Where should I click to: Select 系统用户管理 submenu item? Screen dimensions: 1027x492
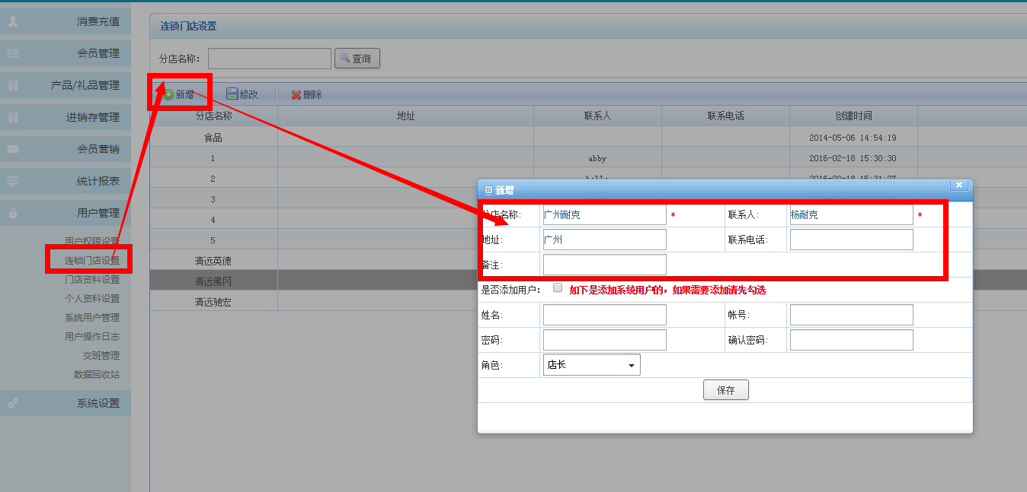[91, 318]
